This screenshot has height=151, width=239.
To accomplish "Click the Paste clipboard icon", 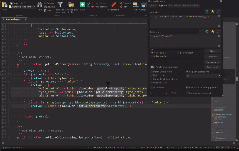I will click(5, 5).
